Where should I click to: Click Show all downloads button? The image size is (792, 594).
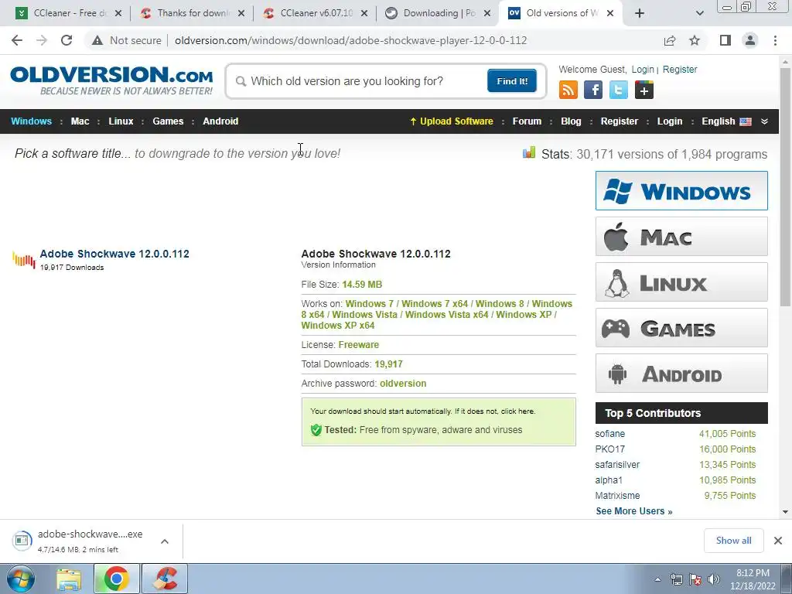(x=733, y=541)
